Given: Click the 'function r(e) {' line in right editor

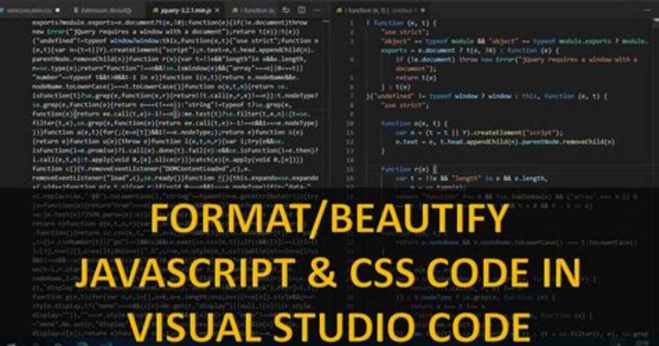Looking at the screenshot, I should coord(408,169).
